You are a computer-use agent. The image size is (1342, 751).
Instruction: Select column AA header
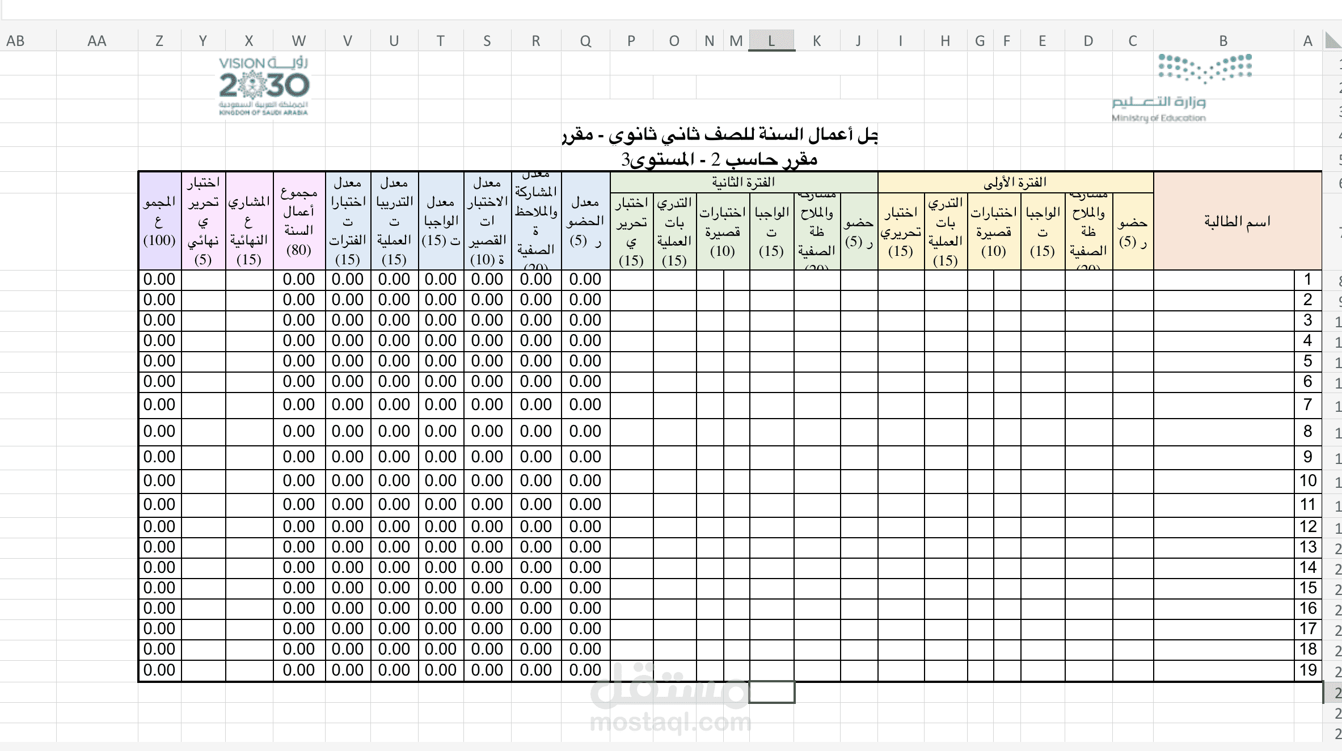point(97,40)
